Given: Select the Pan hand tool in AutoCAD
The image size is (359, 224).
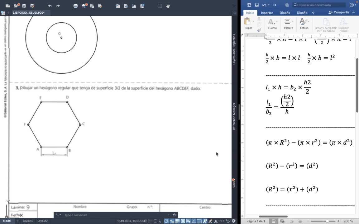Looking at the screenshot, I should tap(168, 6).
